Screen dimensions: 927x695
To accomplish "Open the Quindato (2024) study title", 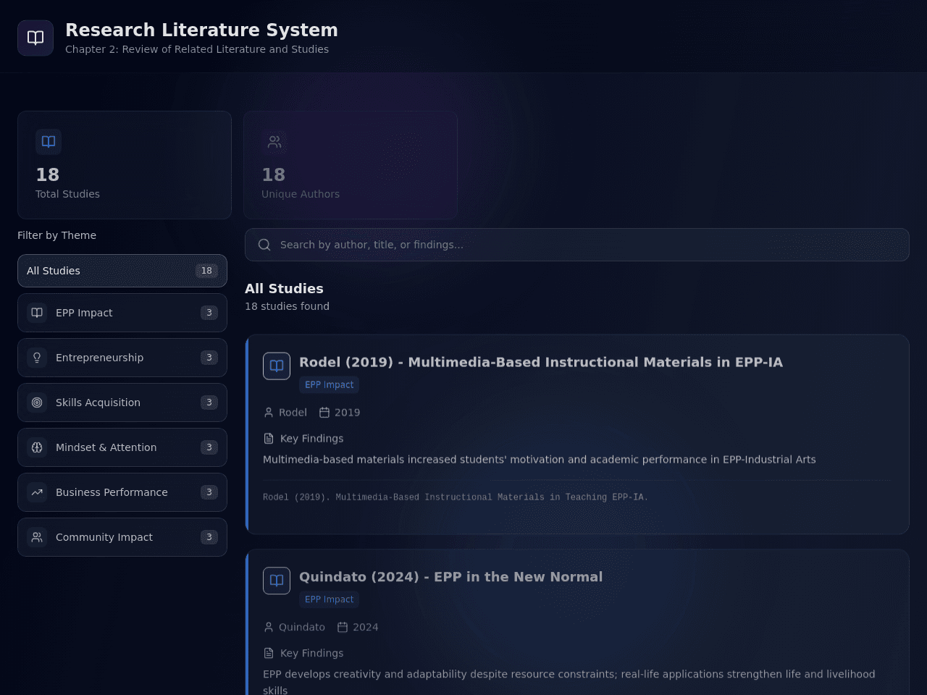I will (450, 577).
